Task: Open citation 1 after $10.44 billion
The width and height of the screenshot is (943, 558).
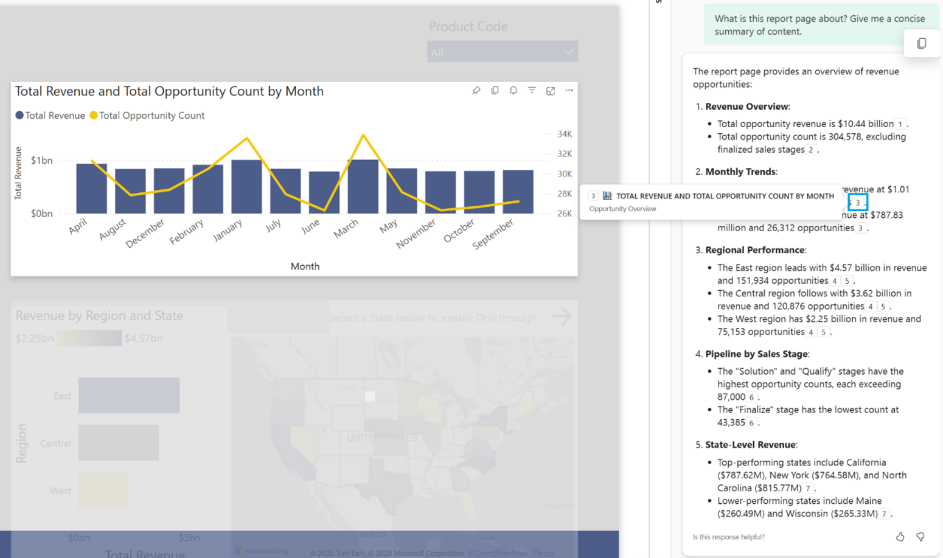Action: click(x=900, y=124)
